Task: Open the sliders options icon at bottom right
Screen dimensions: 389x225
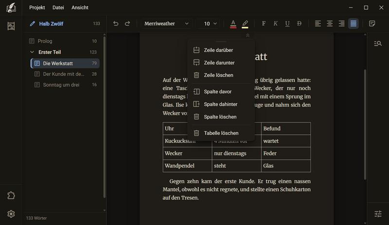Action: [378, 214]
